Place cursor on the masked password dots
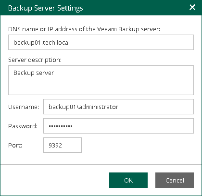 (61, 126)
